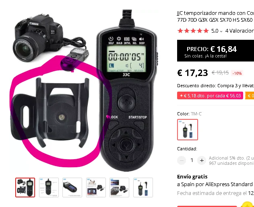Decrease quantity with the minus button
254x207 pixels.
tap(182, 160)
